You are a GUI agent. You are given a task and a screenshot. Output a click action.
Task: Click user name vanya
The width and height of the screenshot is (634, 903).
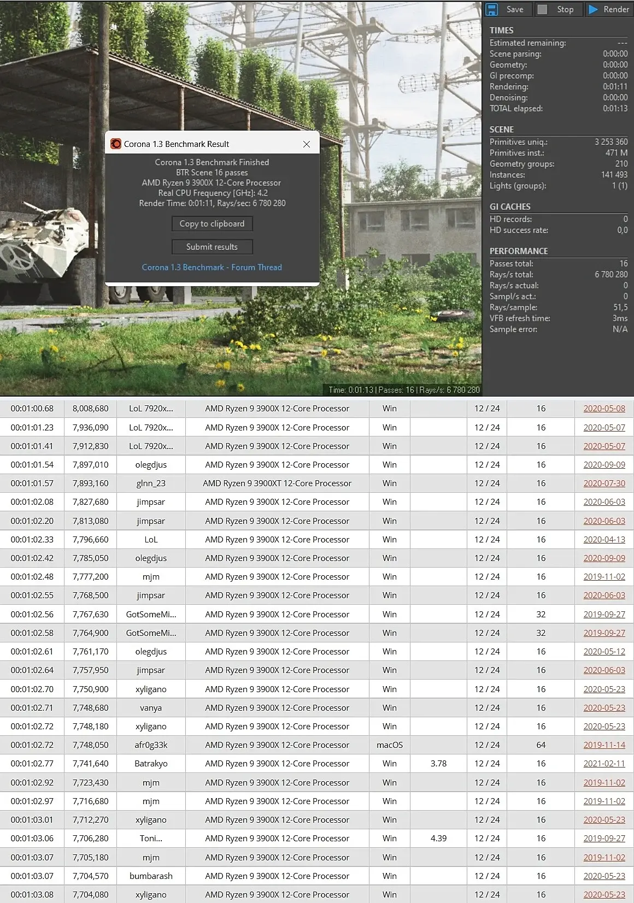pyautogui.click(x=151, y=708)
